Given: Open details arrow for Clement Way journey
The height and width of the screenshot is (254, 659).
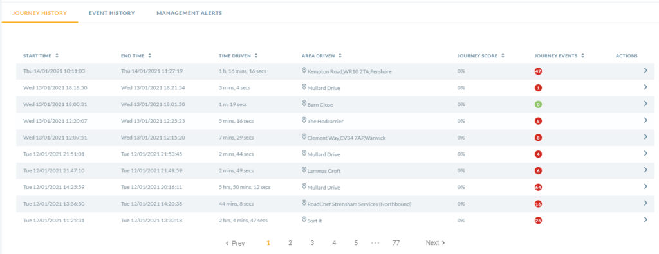Looking at the screenshot, I should pos(645,137).
